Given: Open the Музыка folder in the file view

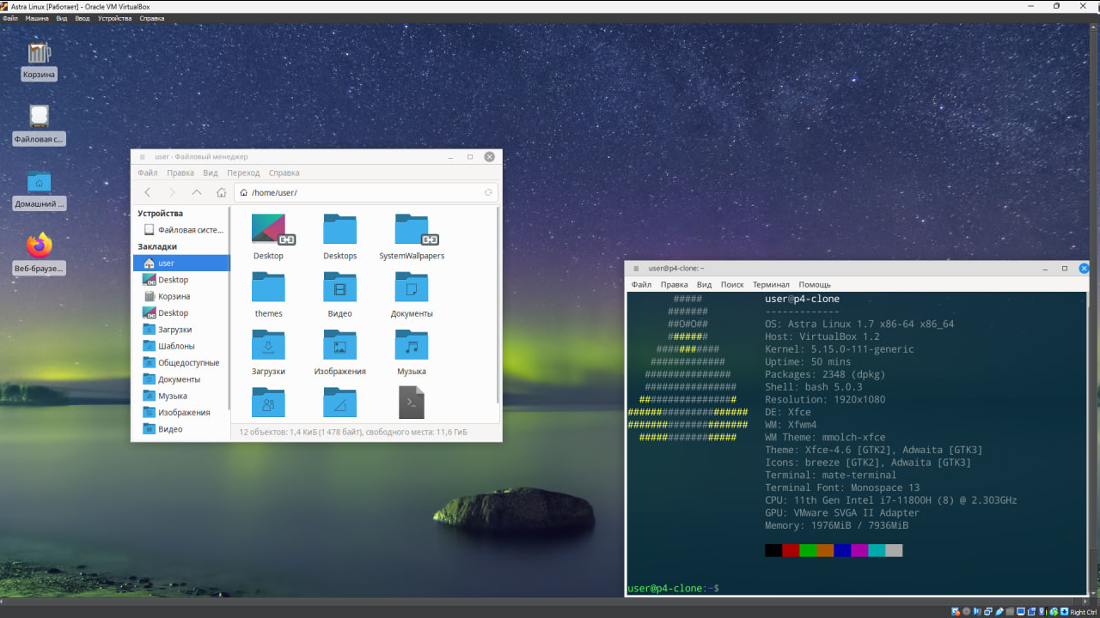Looking at the screenshot, I should click(412, 352).
